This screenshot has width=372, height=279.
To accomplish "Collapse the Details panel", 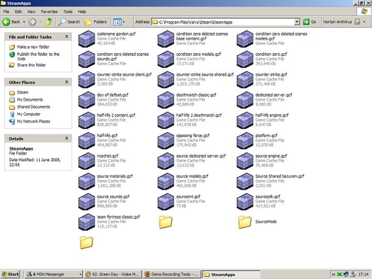I will (x=66, y=138).
